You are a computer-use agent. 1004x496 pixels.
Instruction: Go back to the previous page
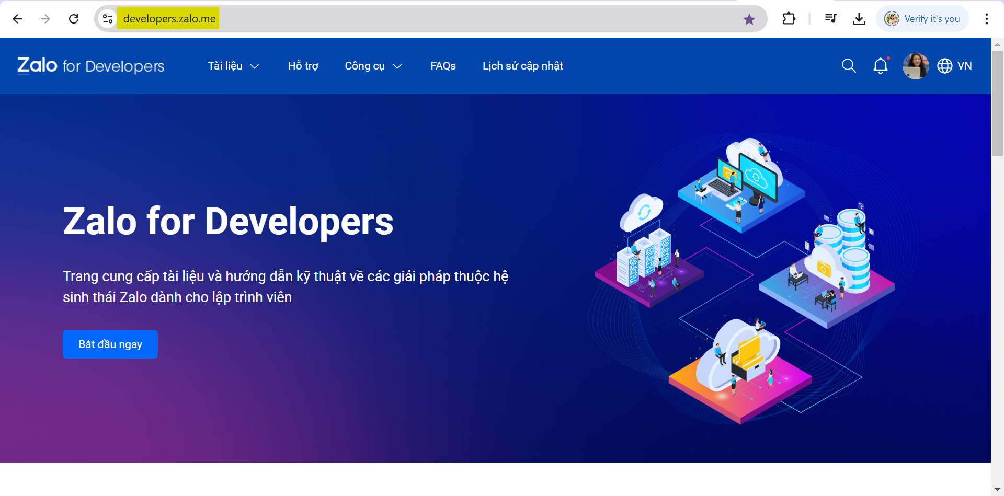[x=17, y=19]
